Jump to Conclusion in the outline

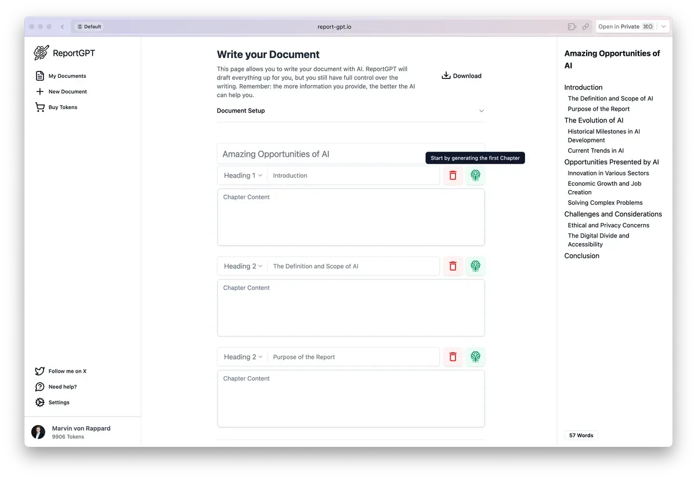(x=581, y=255)
